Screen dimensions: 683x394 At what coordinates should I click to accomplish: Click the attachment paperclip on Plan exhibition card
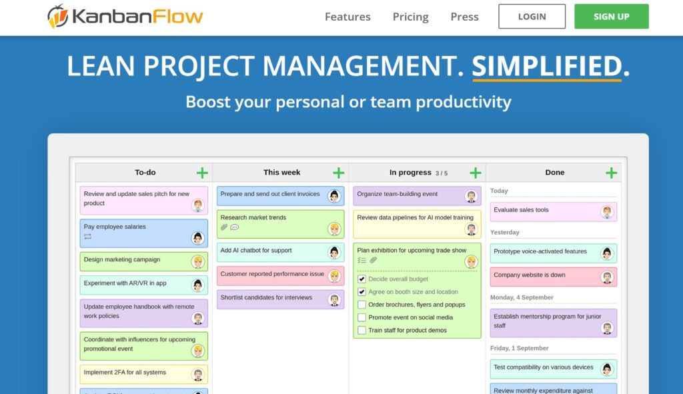click(x=374, y=260)
